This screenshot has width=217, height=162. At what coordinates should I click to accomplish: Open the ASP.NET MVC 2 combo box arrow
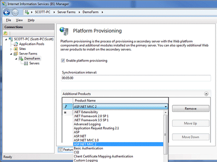[166, 107]
